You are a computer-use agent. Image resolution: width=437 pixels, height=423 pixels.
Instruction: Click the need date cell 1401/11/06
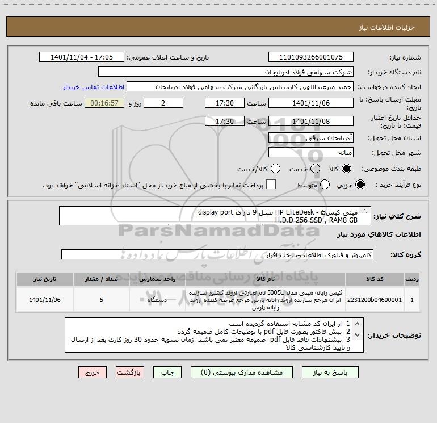point(45,300)
